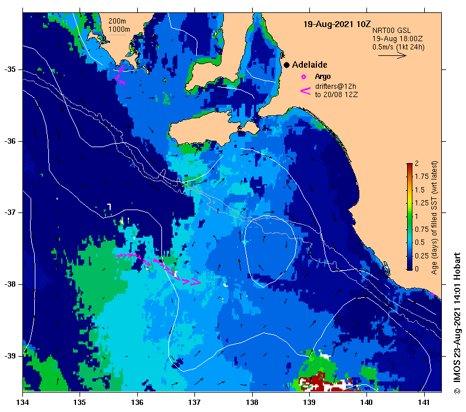Click the 'to 20/08 12Z' legend text

(336, 95)
